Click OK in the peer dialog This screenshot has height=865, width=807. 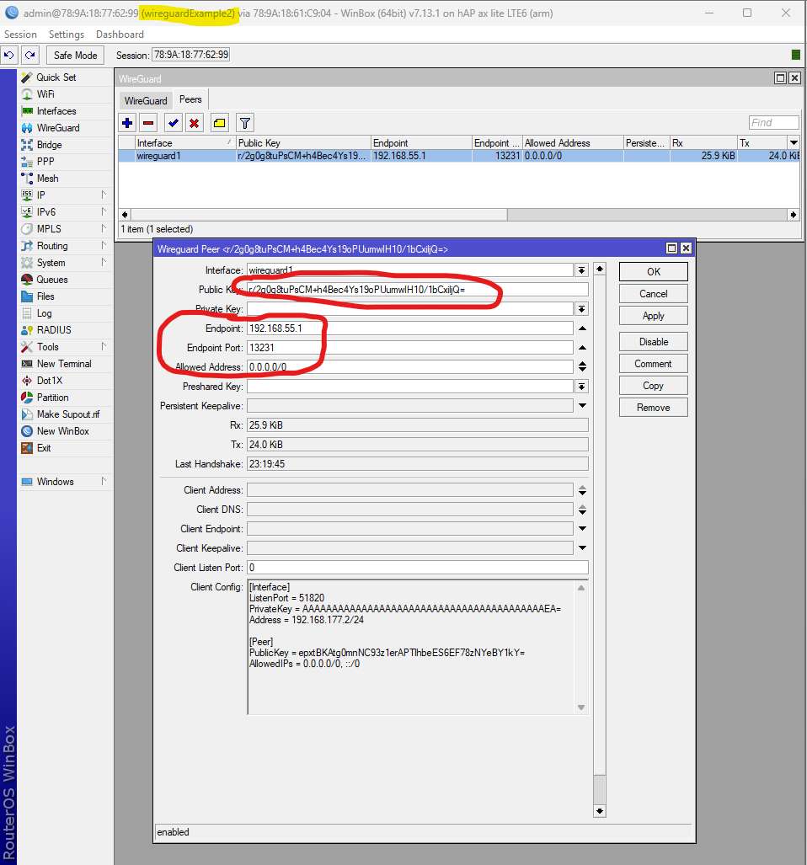(653, 271)
